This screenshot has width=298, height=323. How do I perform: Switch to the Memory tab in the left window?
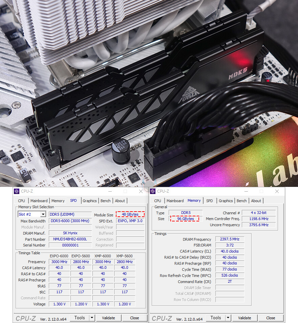(58, 200)
